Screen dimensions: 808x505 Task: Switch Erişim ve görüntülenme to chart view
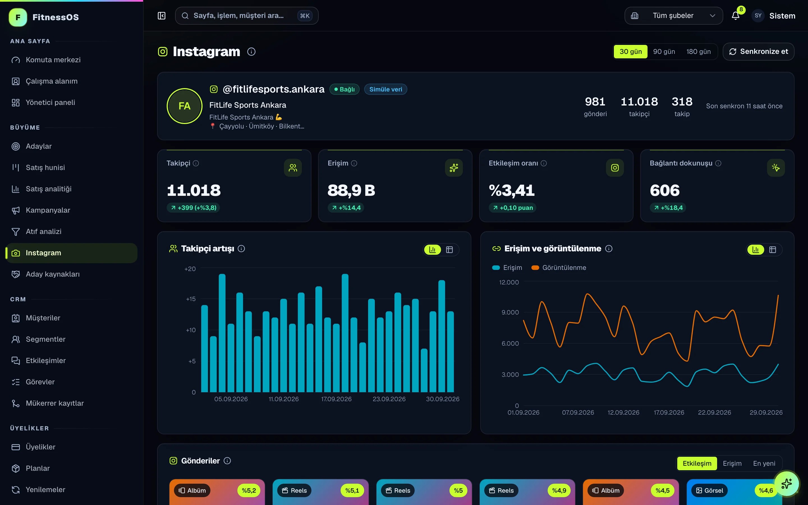(x=756, y=250)
